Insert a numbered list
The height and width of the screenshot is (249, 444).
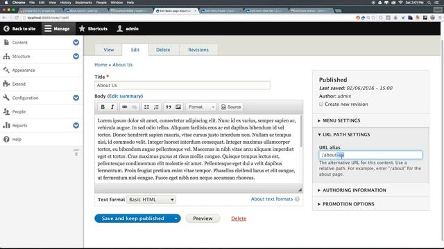click(x=156, y=107)
